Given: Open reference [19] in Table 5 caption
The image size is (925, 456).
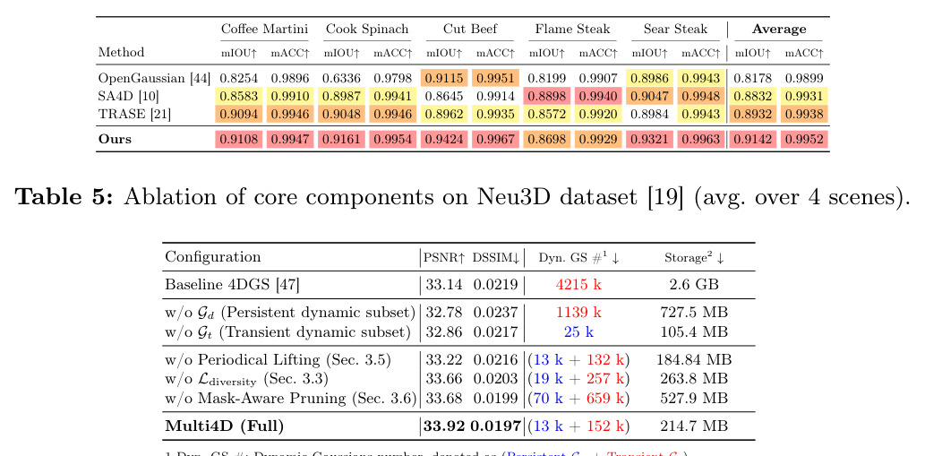Looking at the screenshot, I should point(667,196).
